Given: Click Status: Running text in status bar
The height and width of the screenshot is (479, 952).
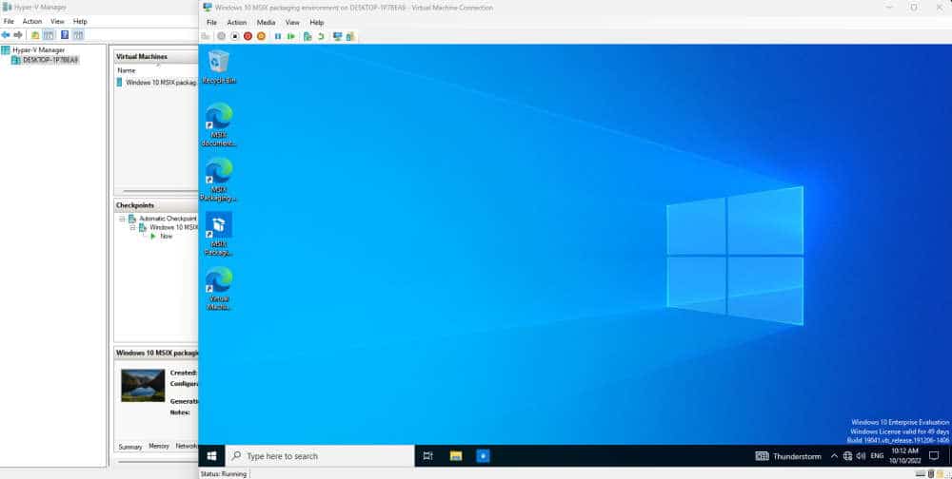Looking at the screenshot, I should [x=224, y=474].
